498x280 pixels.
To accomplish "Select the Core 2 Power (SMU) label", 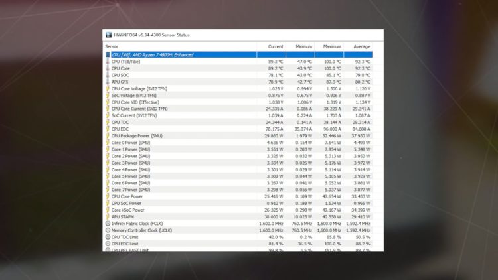I will coord(131,156).
